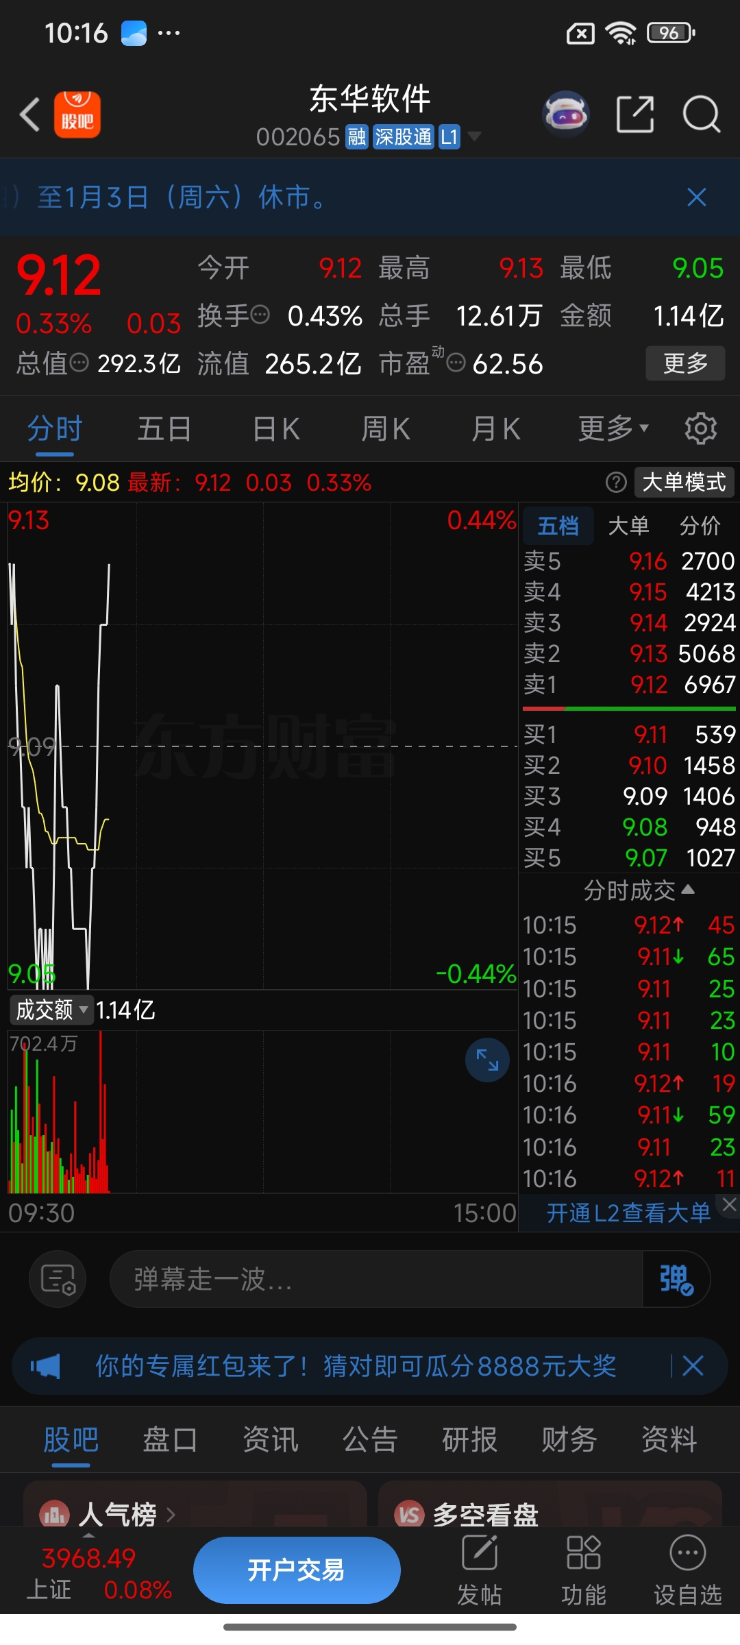Switch to the 资料 section tab

pyautogui.click(x=669, y=1439)
